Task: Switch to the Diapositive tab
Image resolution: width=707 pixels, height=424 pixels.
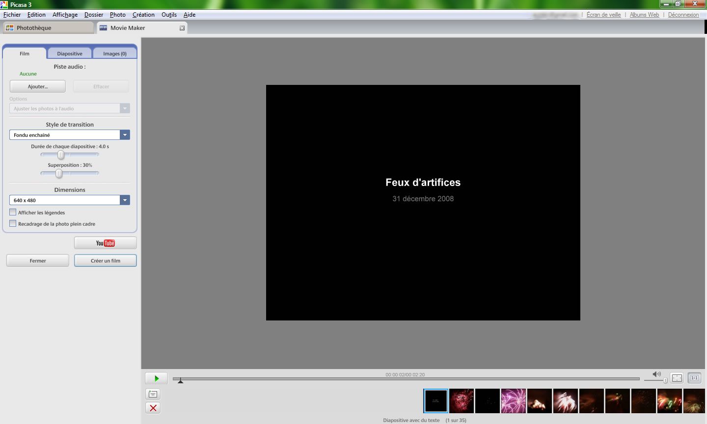Action: [70, 53]
